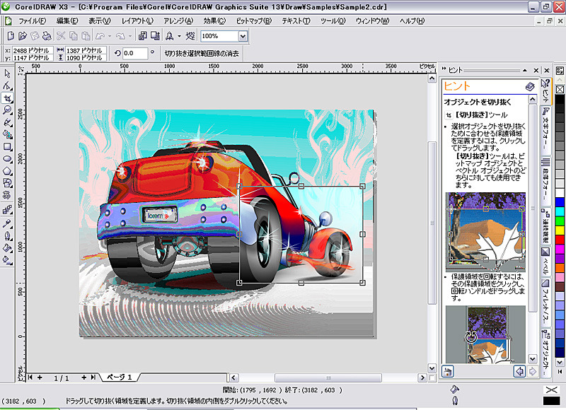The height and width of the screenshot is (410, 566).
Task: Click the crop width field showing 1387
Action: tap(86, 50)
